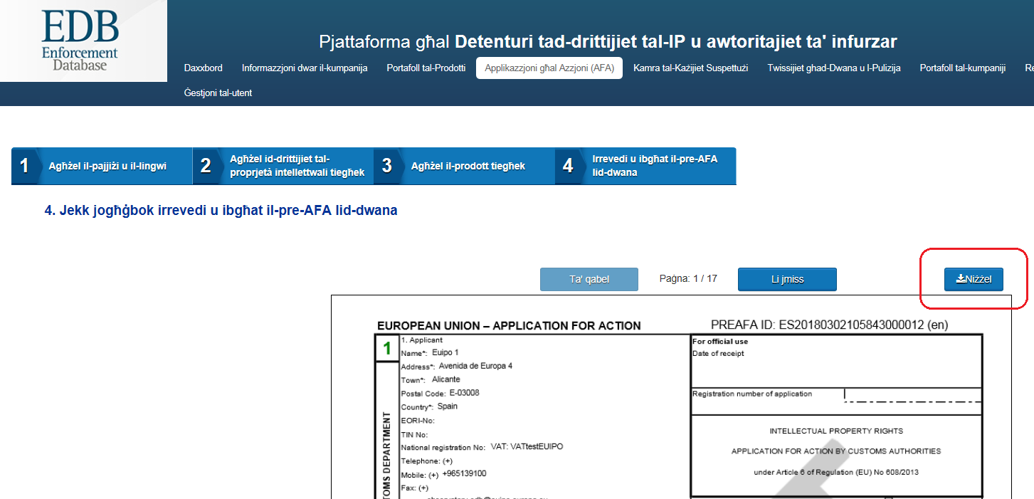Click the Paġna: 1 / 17 page indicator
The height and width of the screenshot is (499, 1034).
tap(688, 278)
